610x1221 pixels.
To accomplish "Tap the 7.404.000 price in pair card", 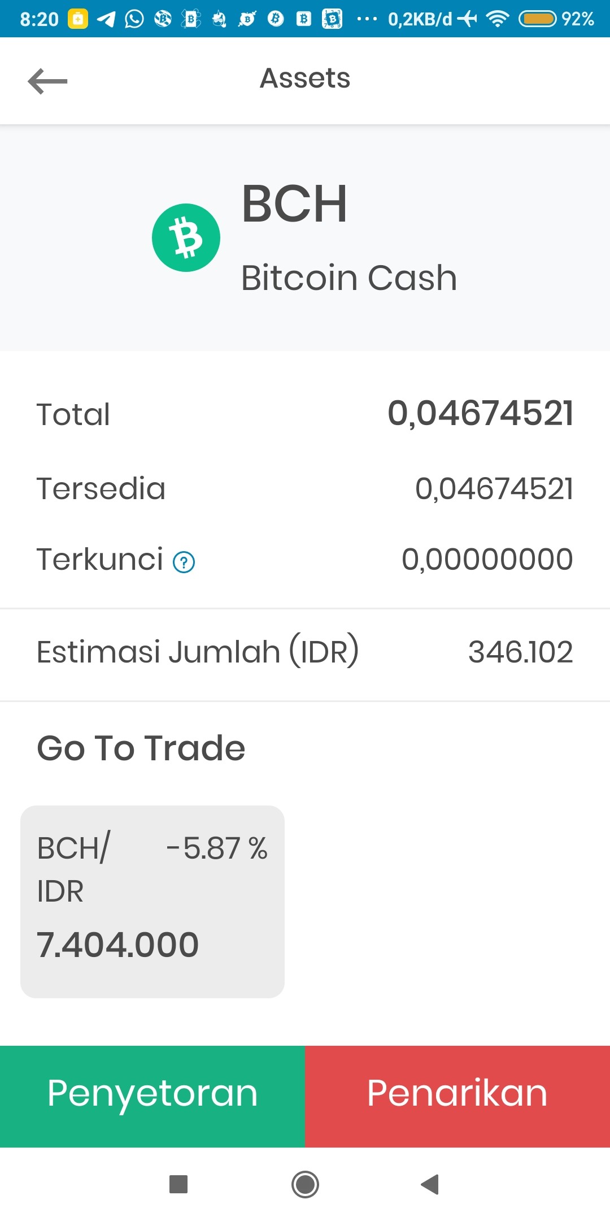I will 117,945.
